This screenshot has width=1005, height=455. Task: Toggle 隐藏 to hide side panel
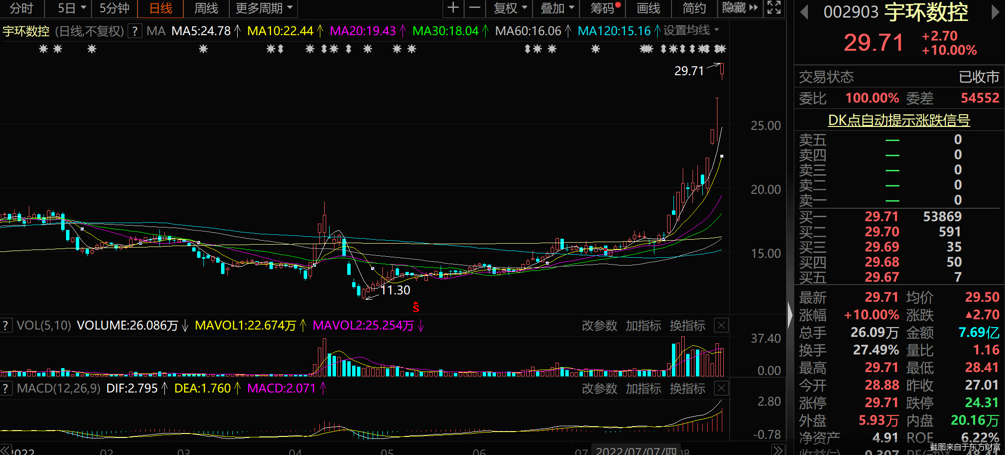(739, 8)
